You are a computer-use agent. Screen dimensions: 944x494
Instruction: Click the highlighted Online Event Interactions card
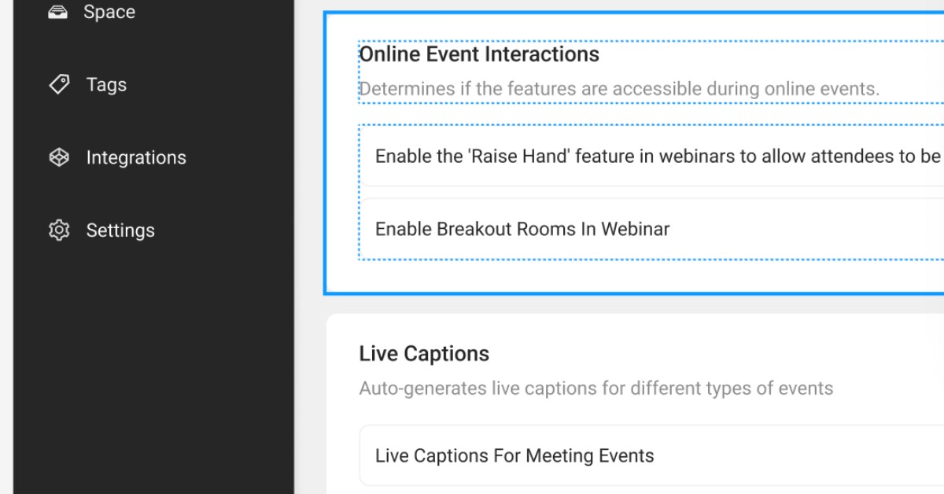click(629, 149)
